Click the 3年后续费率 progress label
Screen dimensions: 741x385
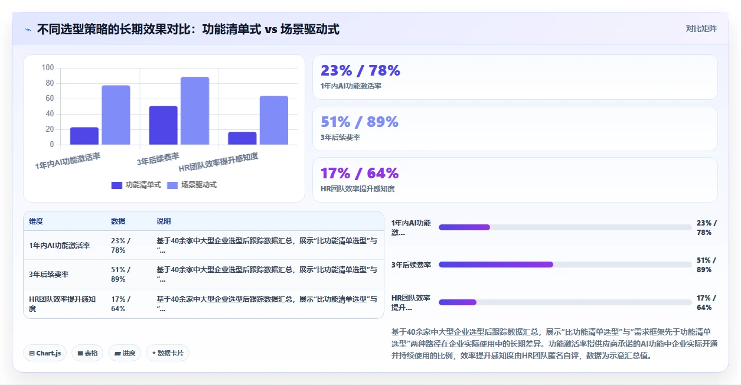pos(411,265)
